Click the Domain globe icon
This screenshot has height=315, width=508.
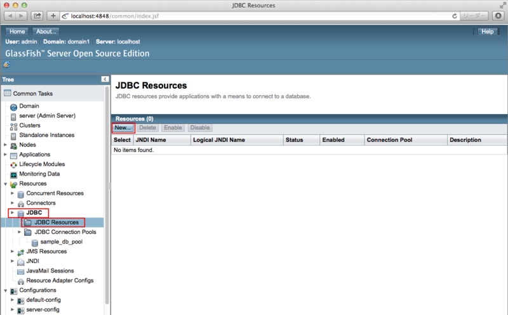coord(13,107)
